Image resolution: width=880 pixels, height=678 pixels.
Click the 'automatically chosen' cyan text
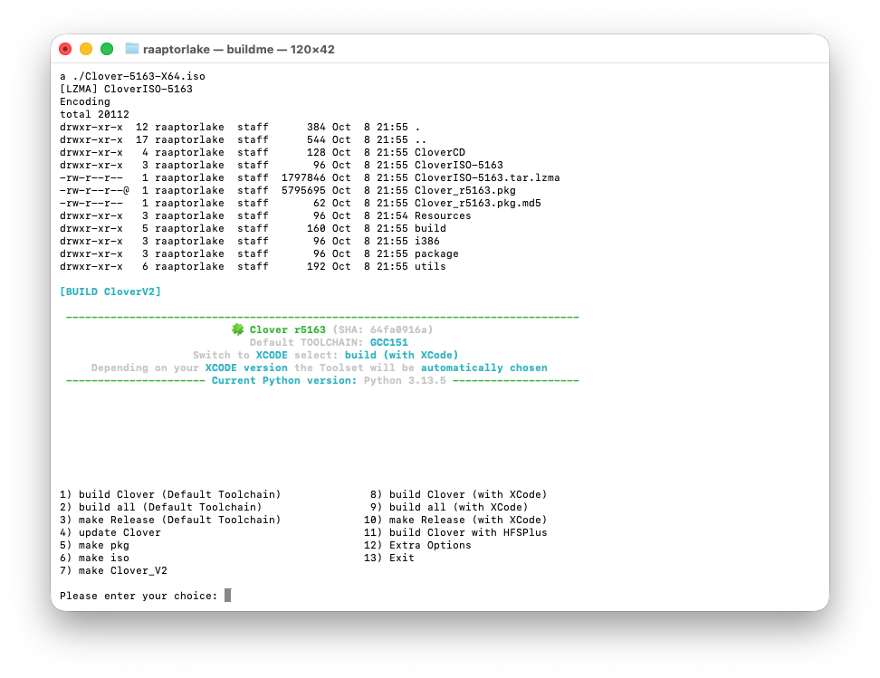click(484, 368)
